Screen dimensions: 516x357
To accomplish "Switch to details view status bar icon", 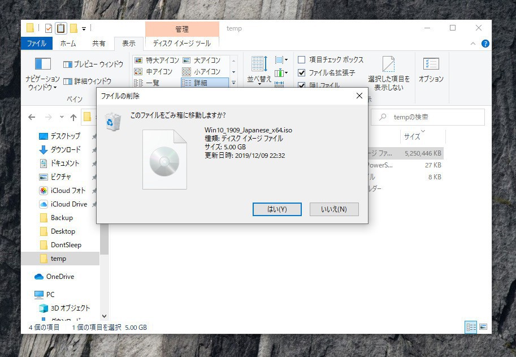I will [x=471, y=327].
